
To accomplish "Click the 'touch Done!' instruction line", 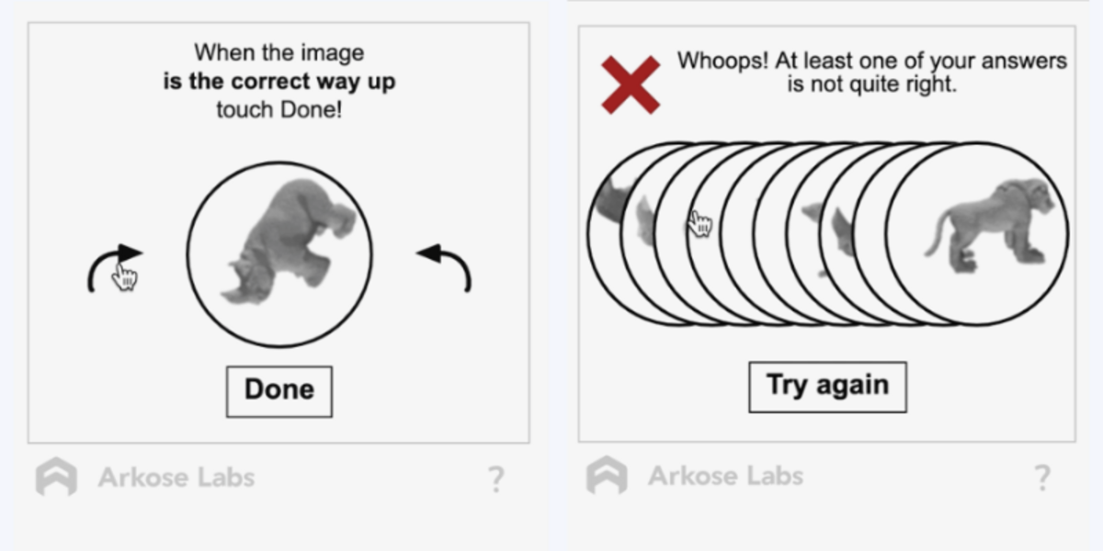I will coord(279,110).
